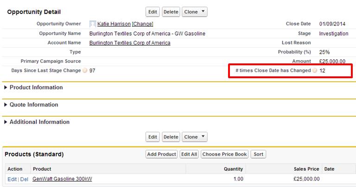Click Katie Harrison's owner avatar icon
The width and height of the screenshot is (356, 187).
[93, 24]
